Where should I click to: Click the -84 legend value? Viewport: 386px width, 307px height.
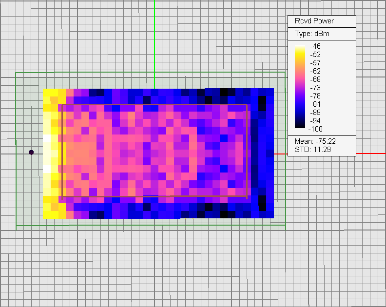[x=315, y=104]
